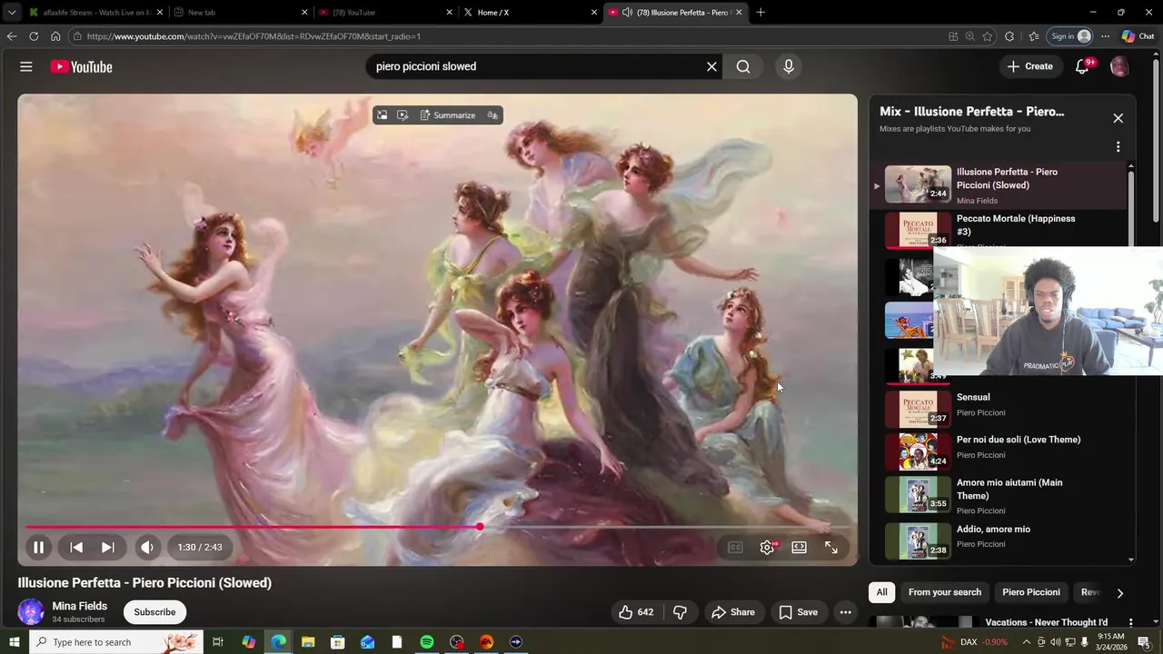The width and height of the screenshot is (1163, 654).
Task: Click the browser address bar URL
Action: pyautogui.click(x=253, y=36)
